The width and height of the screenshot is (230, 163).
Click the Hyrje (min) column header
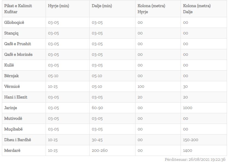click(x=58, y=6)
